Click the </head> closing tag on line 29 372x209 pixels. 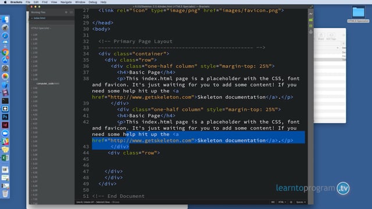(x=103, y=23)
